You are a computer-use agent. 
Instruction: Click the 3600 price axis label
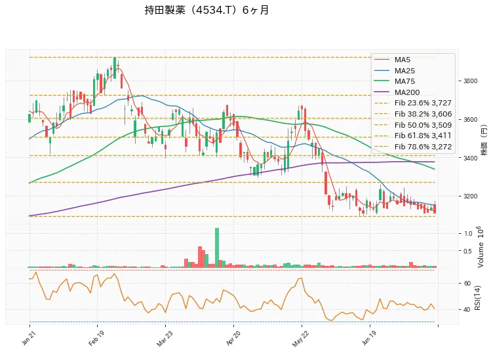point(470,120)
